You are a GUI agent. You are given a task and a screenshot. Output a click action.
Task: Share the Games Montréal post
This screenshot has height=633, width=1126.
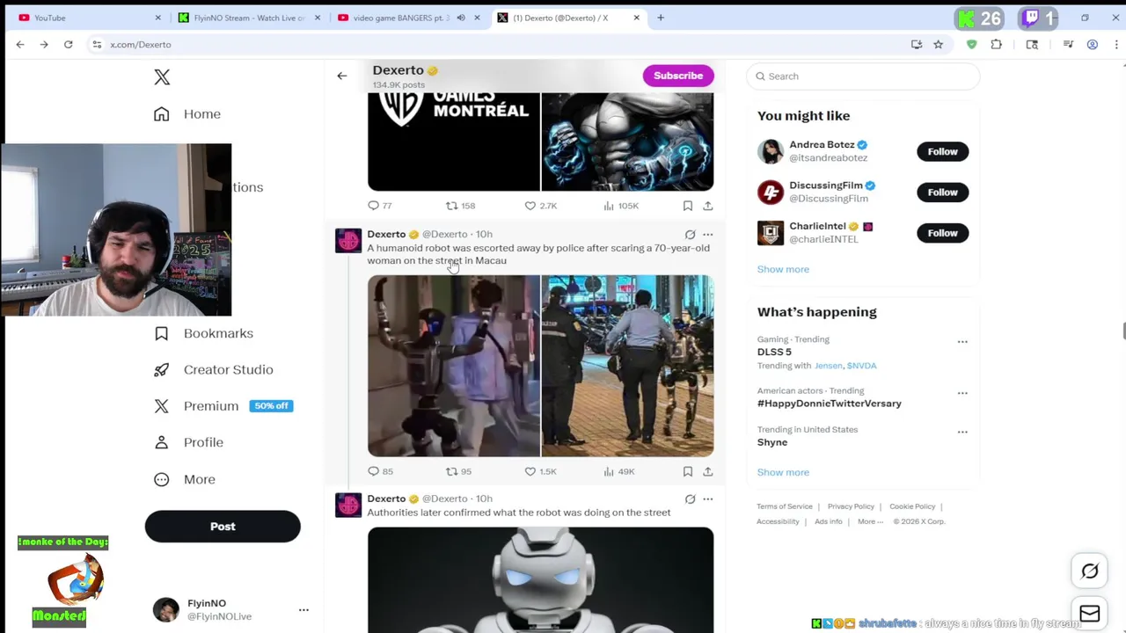[707, 206]
